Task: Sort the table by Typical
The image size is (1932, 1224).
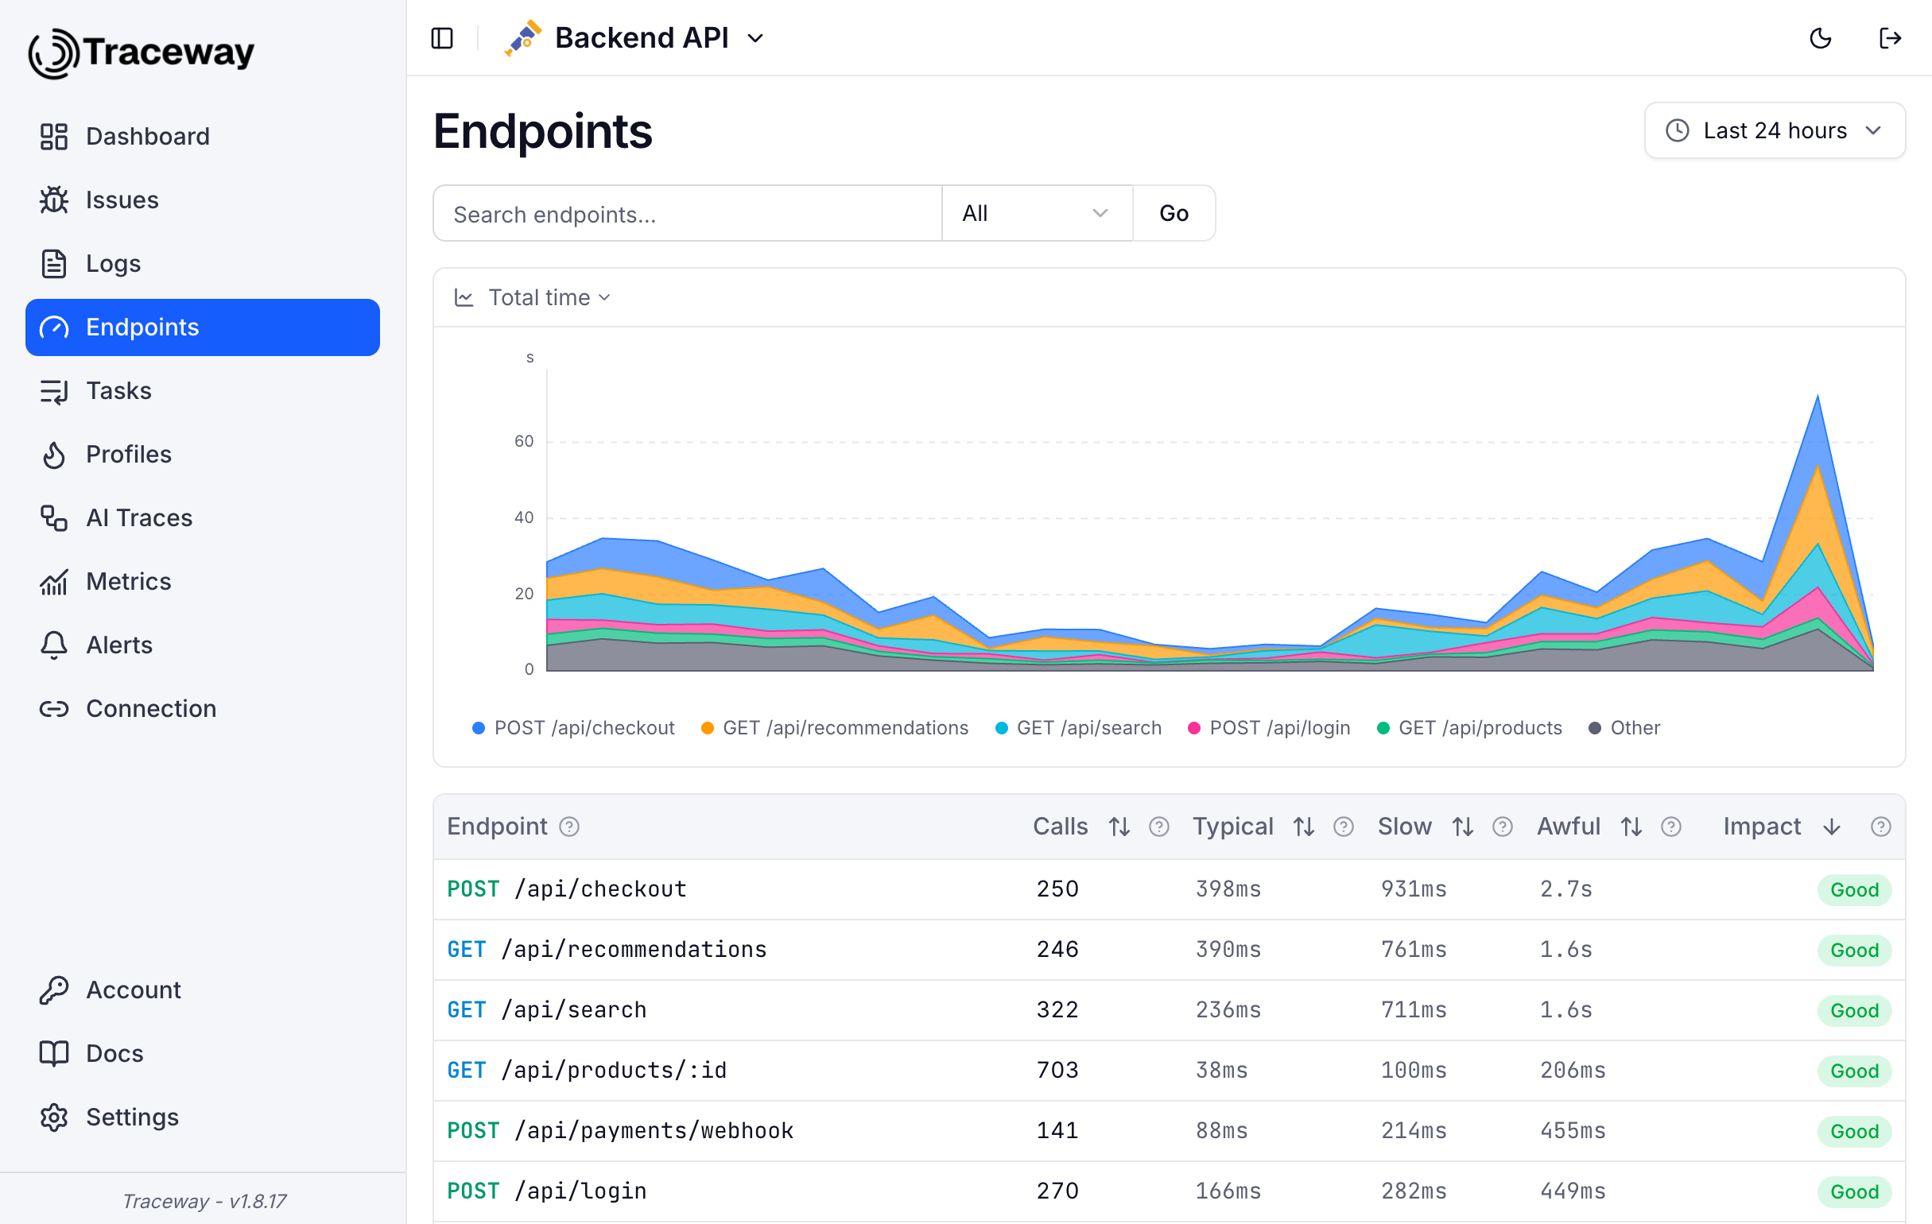Action: (x=1304, y=826)
